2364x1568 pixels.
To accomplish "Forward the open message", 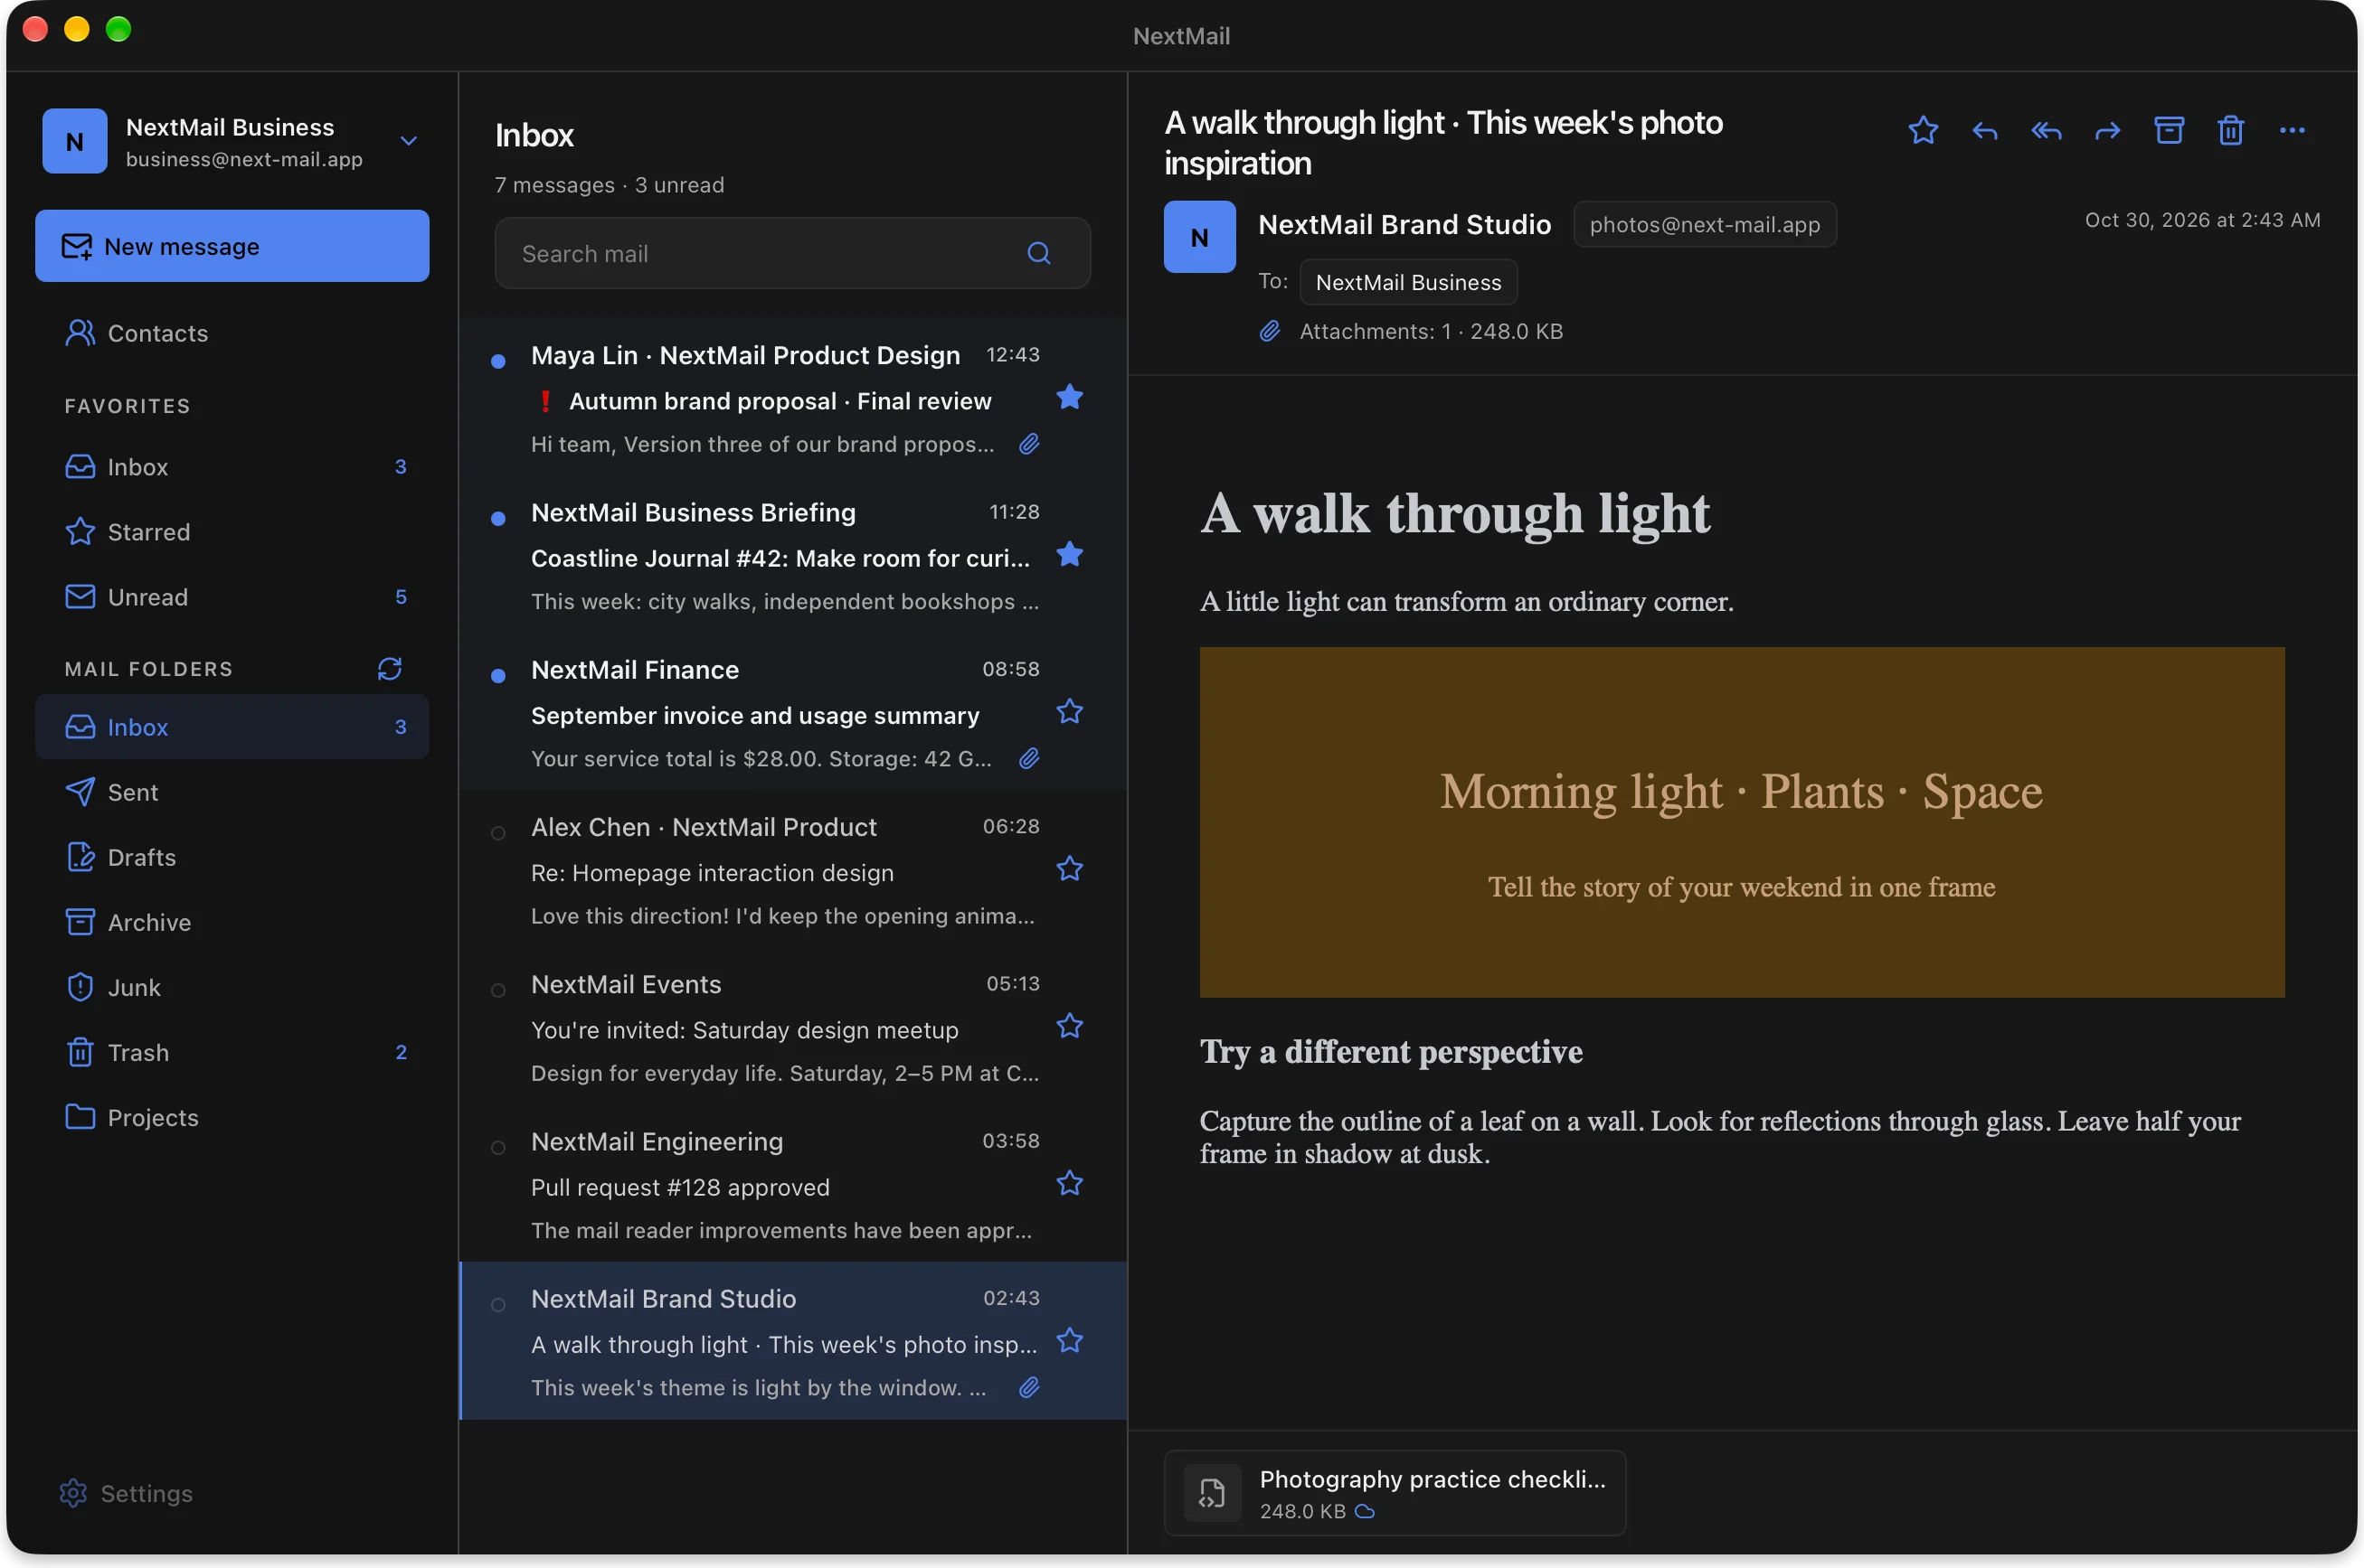I will [x=2107, y=130].
